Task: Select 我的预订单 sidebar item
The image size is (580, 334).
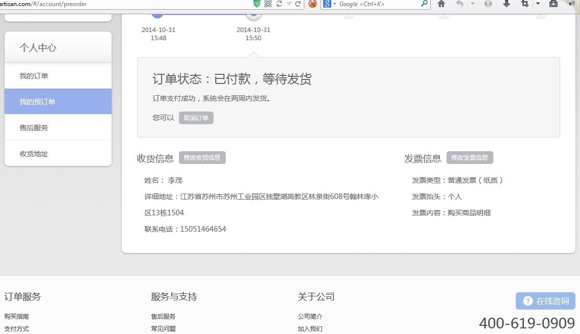Action: [x=58, y=102]
